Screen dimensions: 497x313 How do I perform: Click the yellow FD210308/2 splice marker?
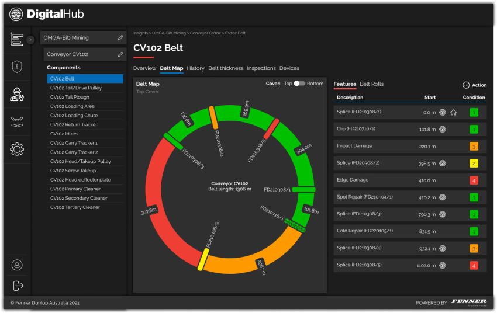(203, 259)
